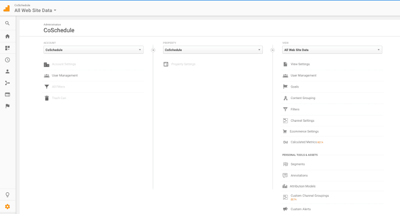Viewport: 400px width, 214px height.
Task: Click the Account Settings building icon
Action: pos(46,65)
